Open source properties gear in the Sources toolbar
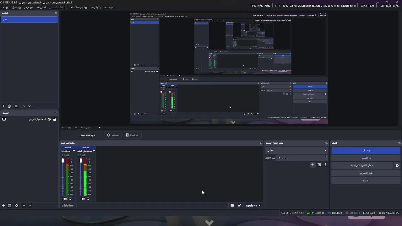Screen dimensions: 402x226 coord(16,206)
